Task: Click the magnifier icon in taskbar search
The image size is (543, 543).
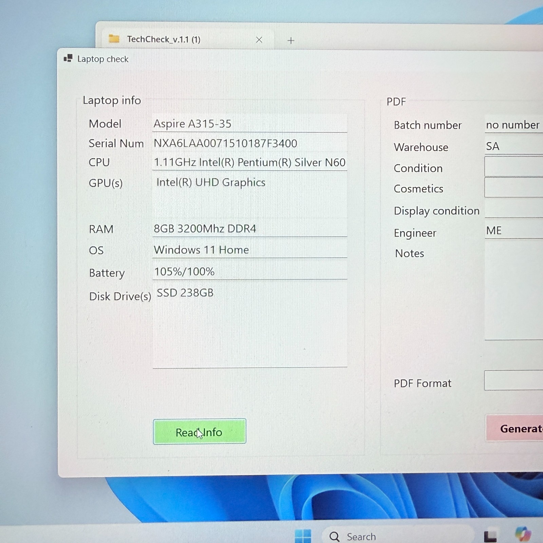Action: pyautogui.click(x=334, y=536)
